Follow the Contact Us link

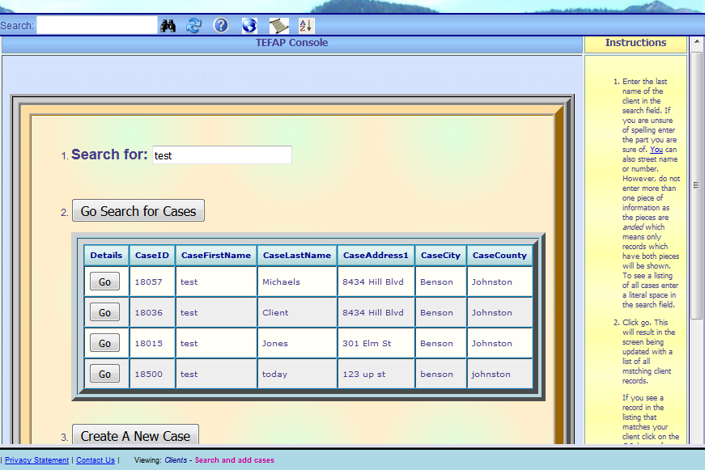(x=96, y=460)
